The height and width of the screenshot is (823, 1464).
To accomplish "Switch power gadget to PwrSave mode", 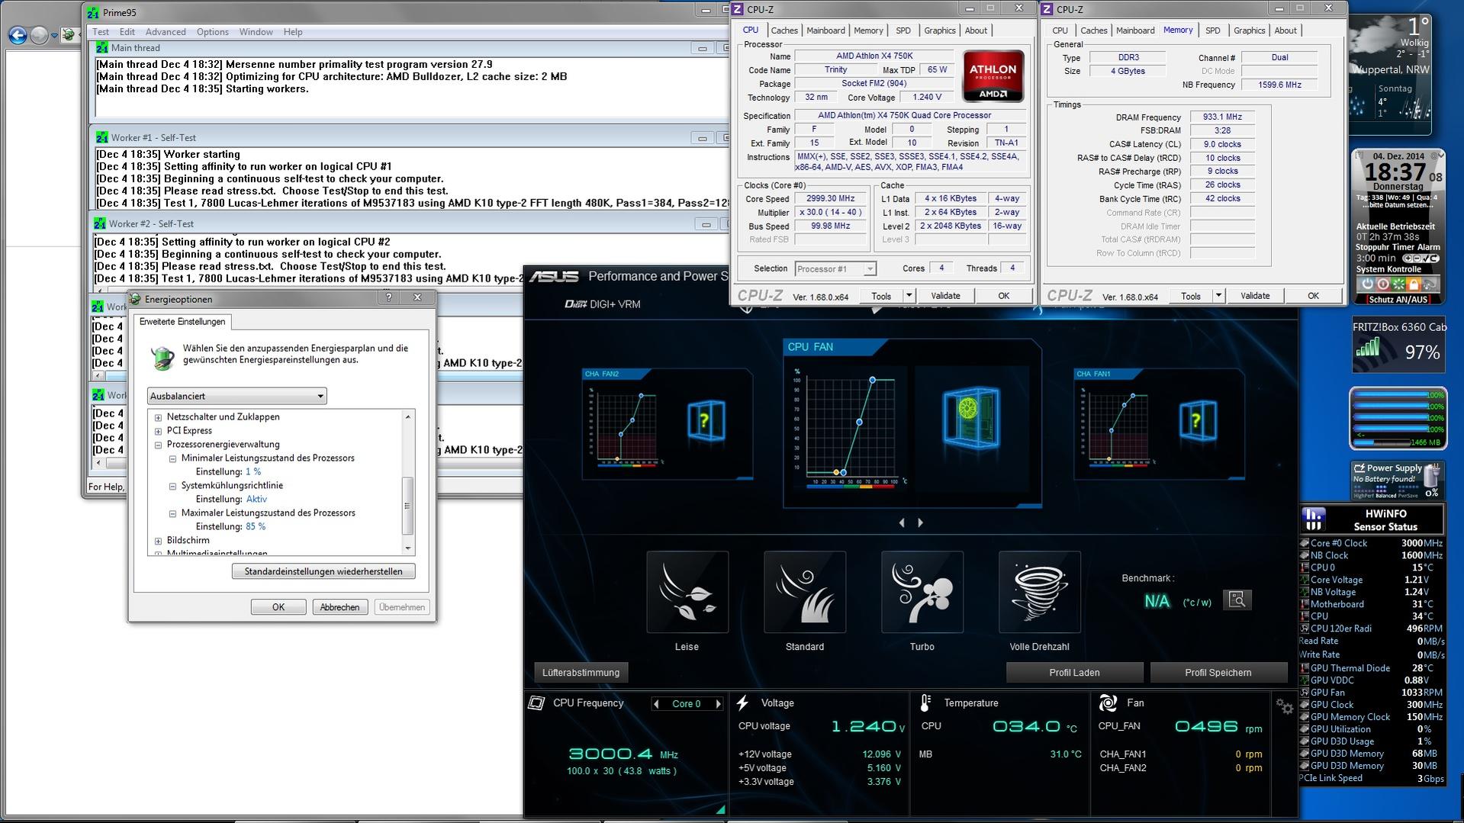I will [x=1409, y=496].
